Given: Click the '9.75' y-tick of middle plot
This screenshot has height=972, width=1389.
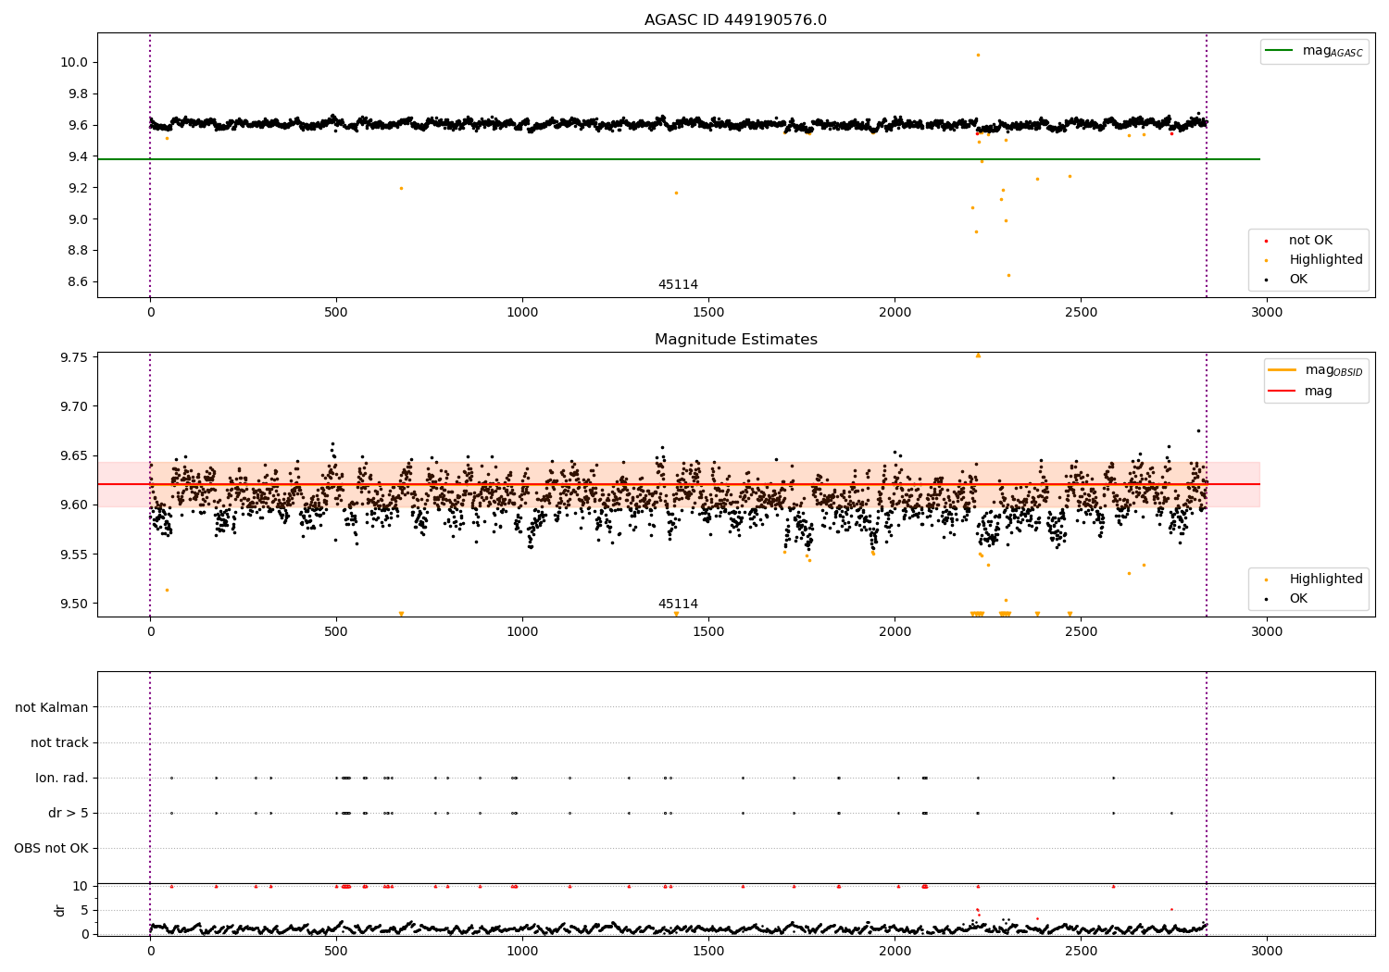Looking at the screenshot, I should tap(73, 357).
